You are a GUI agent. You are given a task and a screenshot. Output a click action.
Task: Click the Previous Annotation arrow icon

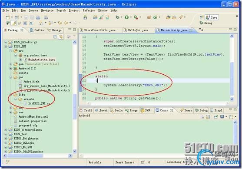click(x=50, y=23)
